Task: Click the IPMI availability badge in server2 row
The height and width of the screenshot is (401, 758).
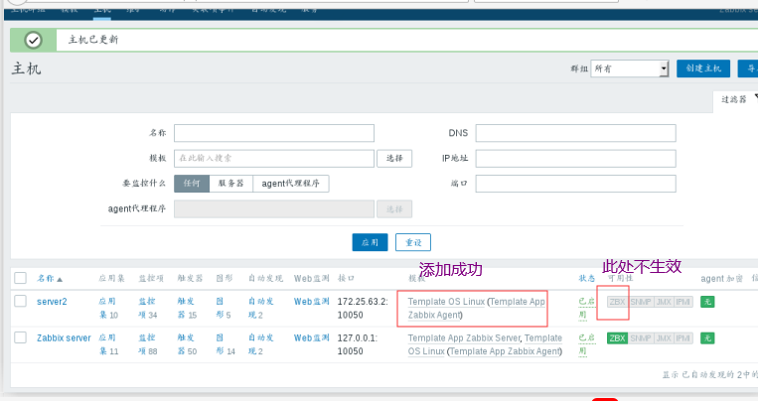Action: pos(683,302)
